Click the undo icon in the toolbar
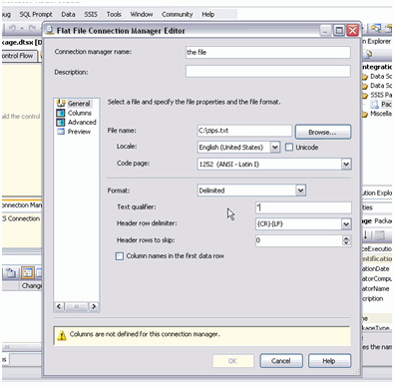 pos(12,28)
